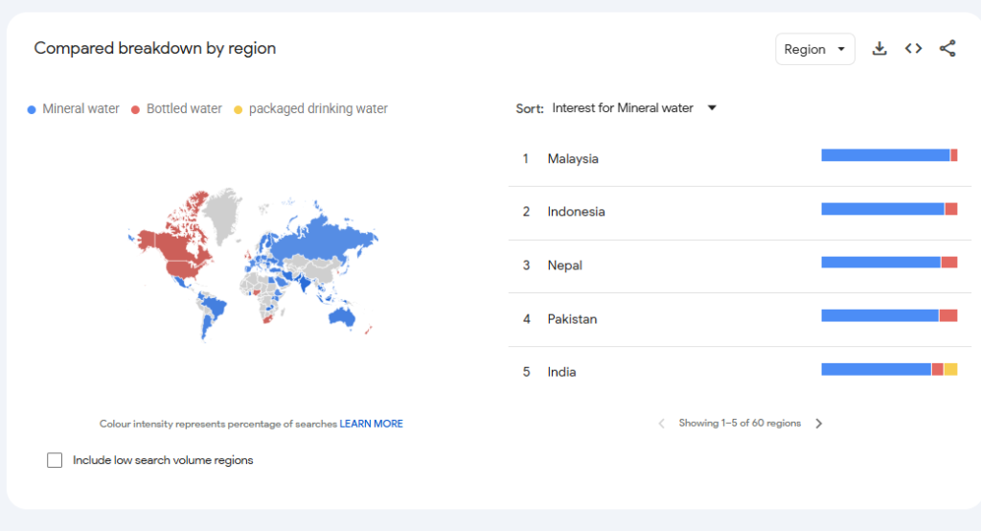Enable Include low search volume regions
Screen dimensions: 981x531
(x=55, y=460)
